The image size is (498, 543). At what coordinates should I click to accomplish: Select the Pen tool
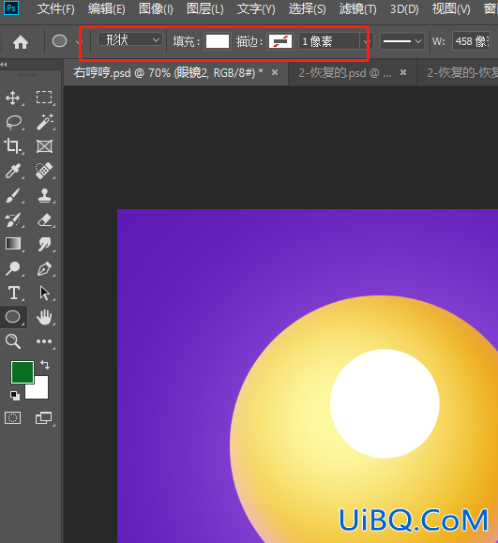44,269
